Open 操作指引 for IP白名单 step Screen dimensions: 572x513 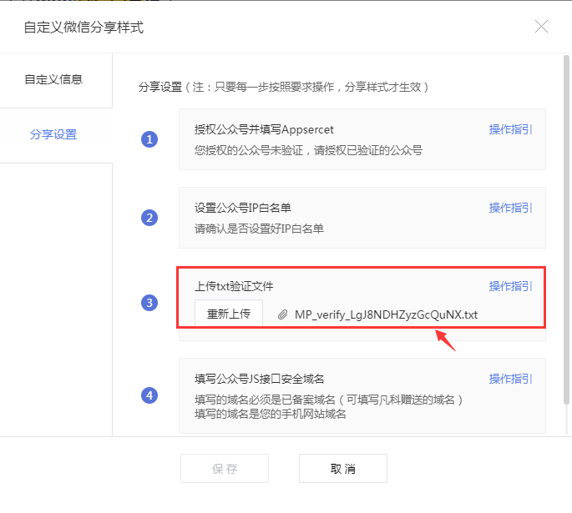pyautogui.click(x=510, y=208)
